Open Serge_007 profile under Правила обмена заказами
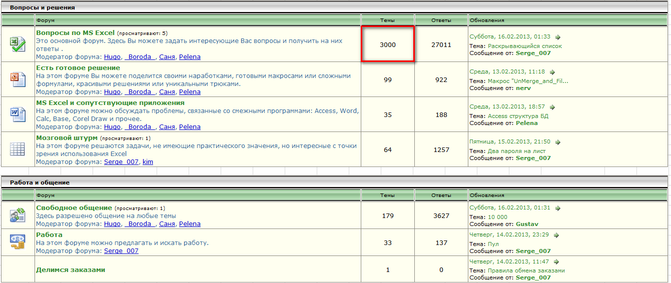The image size is (671, 283). click(x=533, y=277)
